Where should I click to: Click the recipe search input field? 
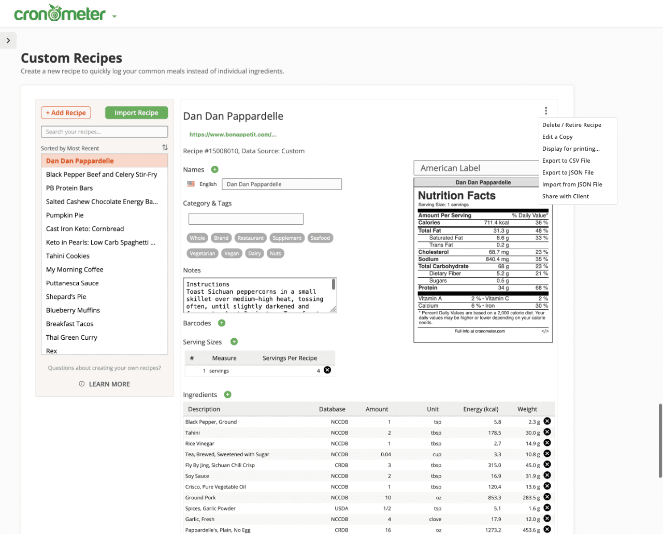(104, 131)
